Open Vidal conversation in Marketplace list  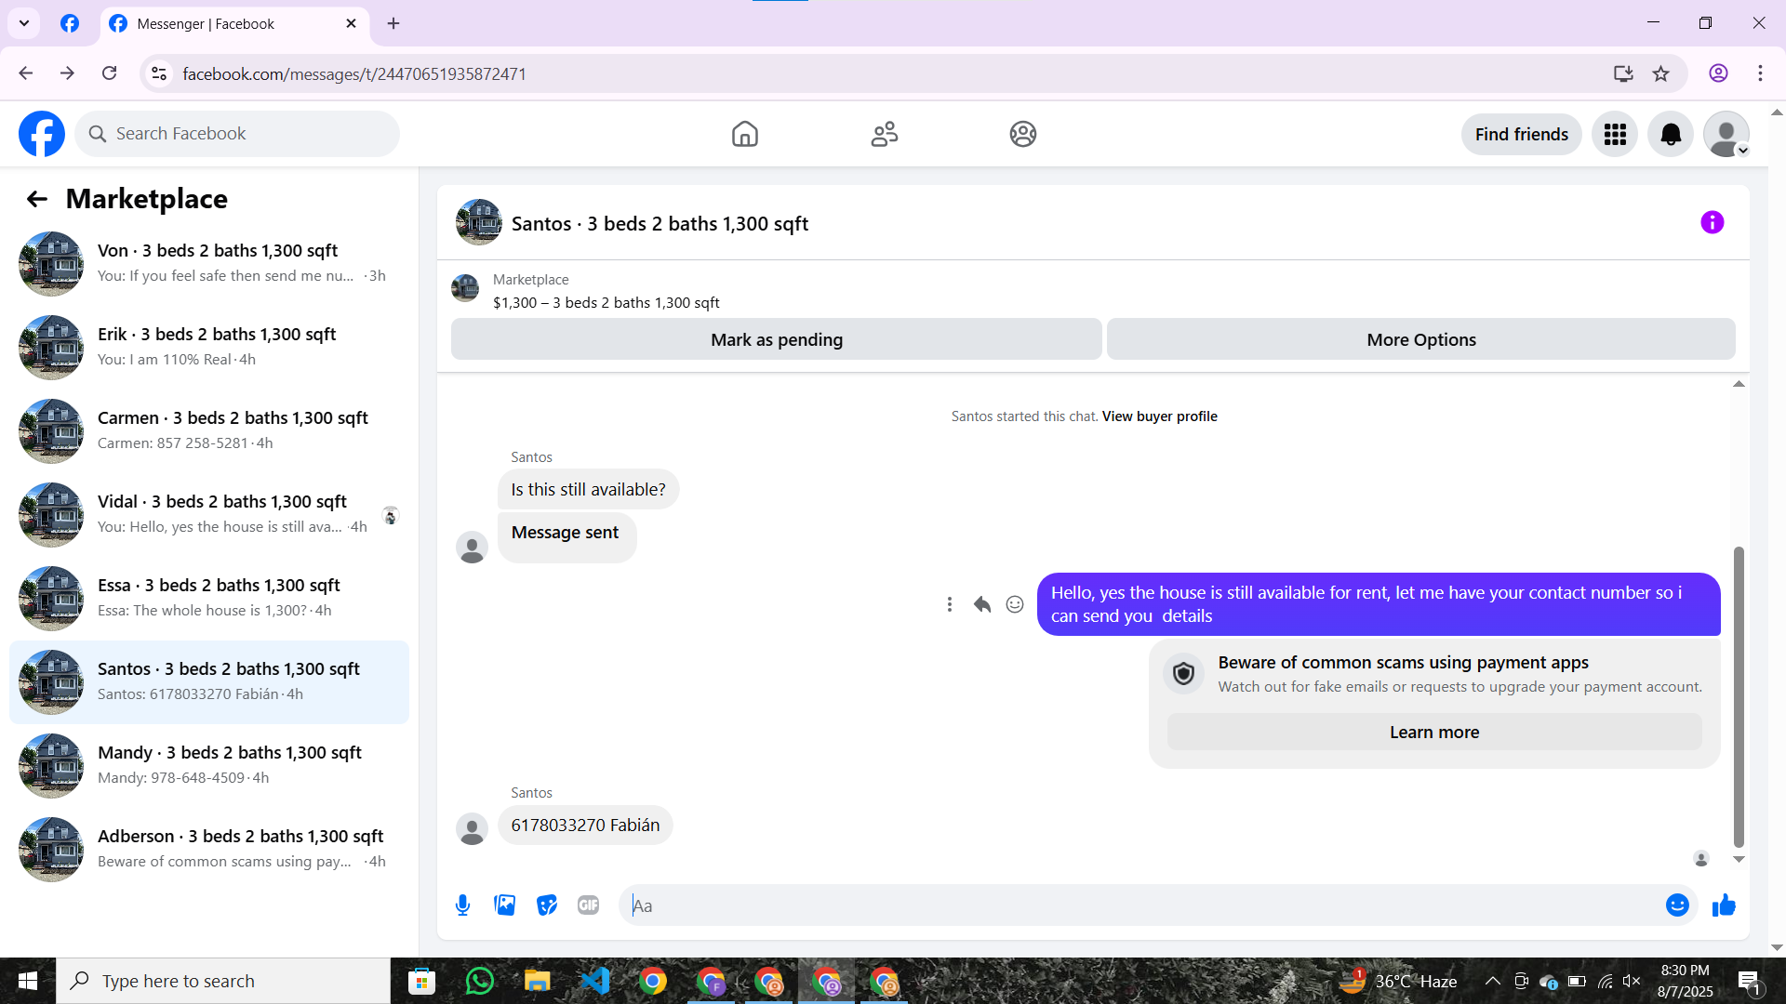tap(209, 515)
